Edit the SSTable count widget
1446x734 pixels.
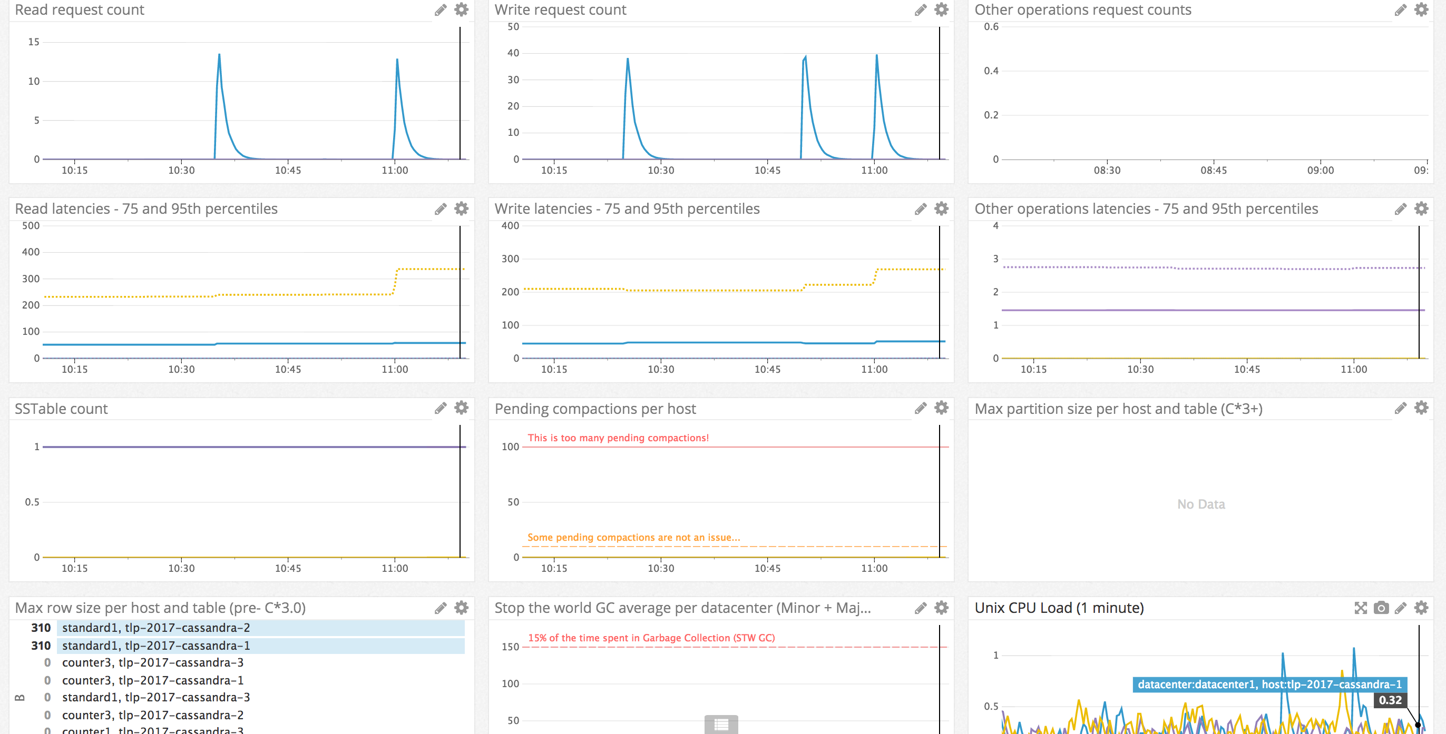pos(441,408)
